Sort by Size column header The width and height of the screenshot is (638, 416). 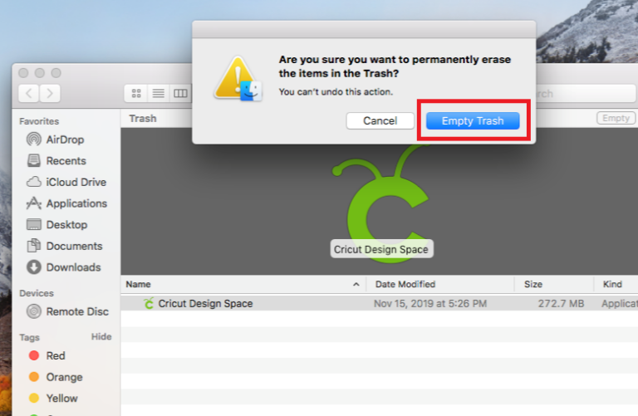pyautogui.click(x=554, y=284)
